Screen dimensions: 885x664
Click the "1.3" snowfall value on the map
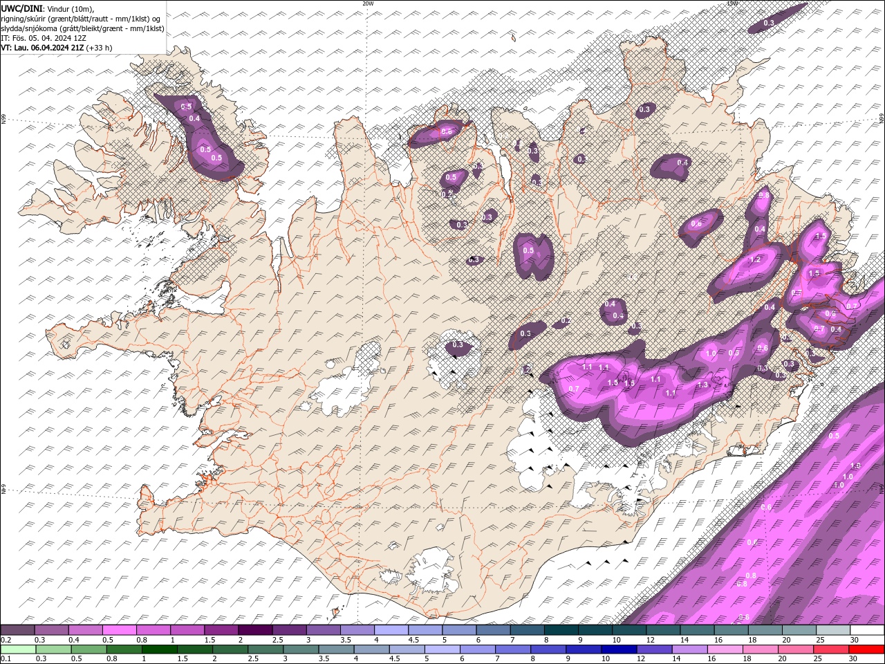point(703,385)
